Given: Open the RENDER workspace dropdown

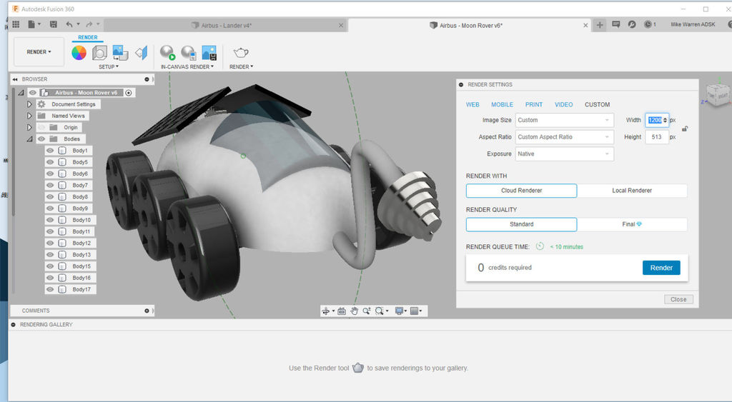Looking at the screenshot, I should coord(39,51).
